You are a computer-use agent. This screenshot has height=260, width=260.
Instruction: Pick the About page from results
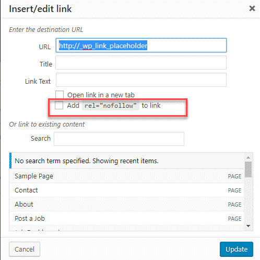point(127,204)
